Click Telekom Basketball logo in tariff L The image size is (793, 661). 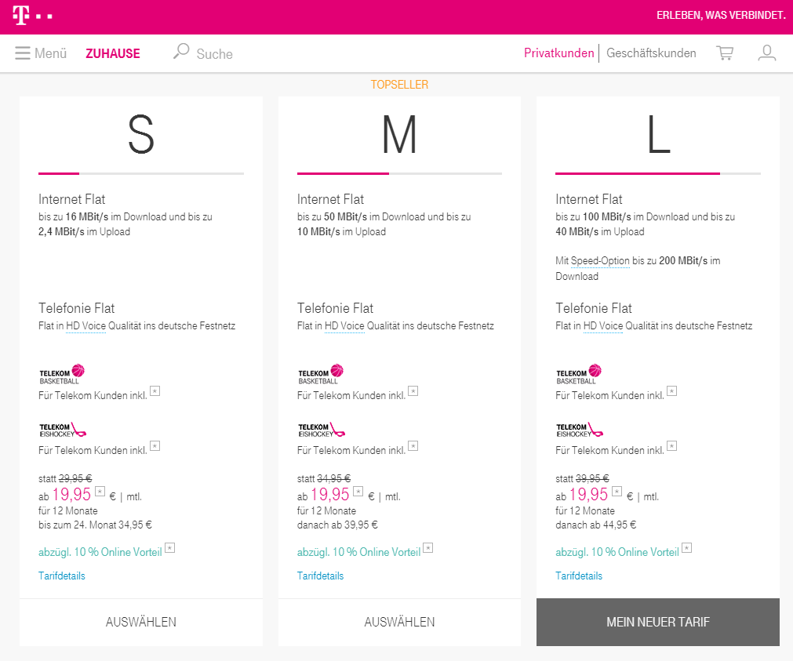[579, 374]
